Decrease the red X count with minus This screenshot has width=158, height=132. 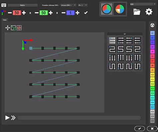click(10, 13)
